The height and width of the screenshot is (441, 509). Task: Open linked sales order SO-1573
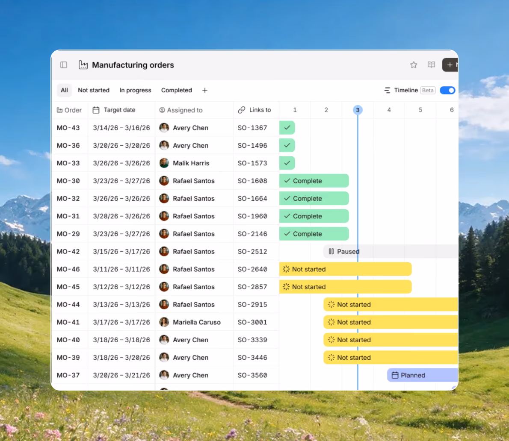pyautogui.click(x=252, y=163)
